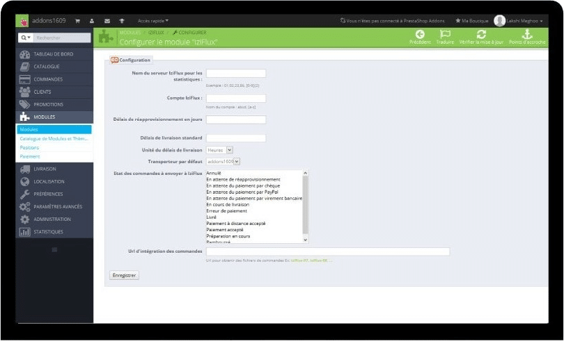Image resolution: width=564 pixels, height=341 pixels.
Task: Click the Délais de livraison standard field
Action: coord(236,138)
